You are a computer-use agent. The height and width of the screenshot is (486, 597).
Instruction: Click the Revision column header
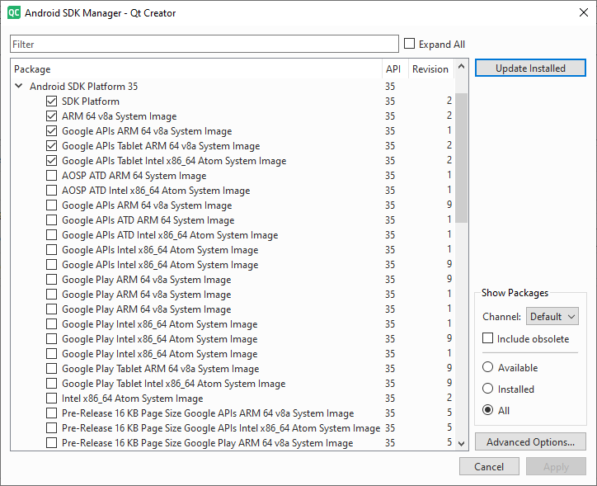coord(430,69)
